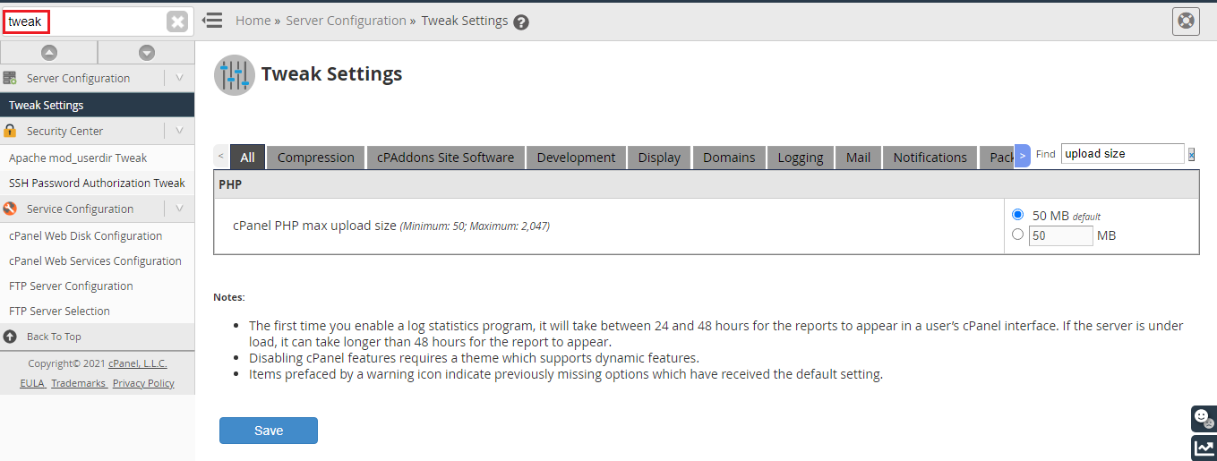1217x461 pixels.
Task: Select the custom MB radio option
Action: [1017, 235]
